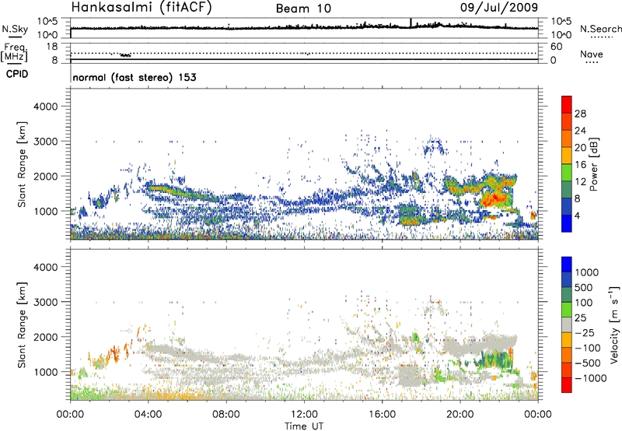622x431 pixels.
Task: Click the 16 label on the power colorbar
Action: [580, 165]
